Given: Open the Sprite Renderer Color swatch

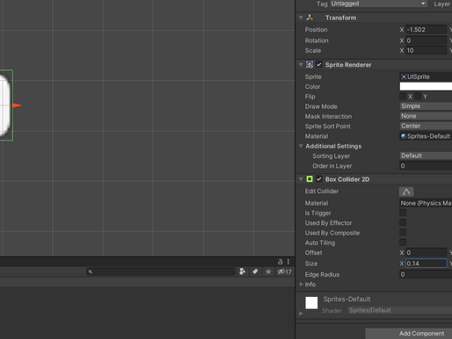Looking at the screenshot, I should coord(426,86).
